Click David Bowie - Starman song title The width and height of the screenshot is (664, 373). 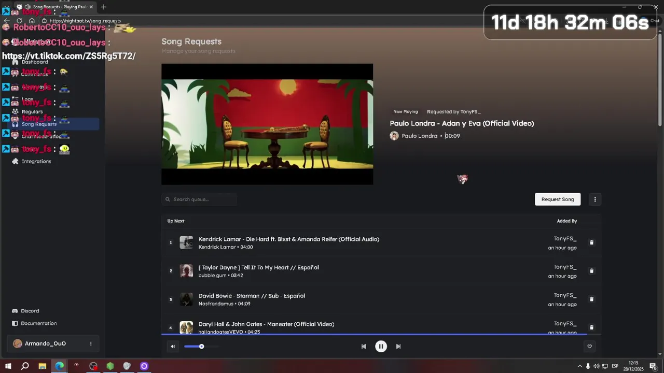tap(252, 296)
